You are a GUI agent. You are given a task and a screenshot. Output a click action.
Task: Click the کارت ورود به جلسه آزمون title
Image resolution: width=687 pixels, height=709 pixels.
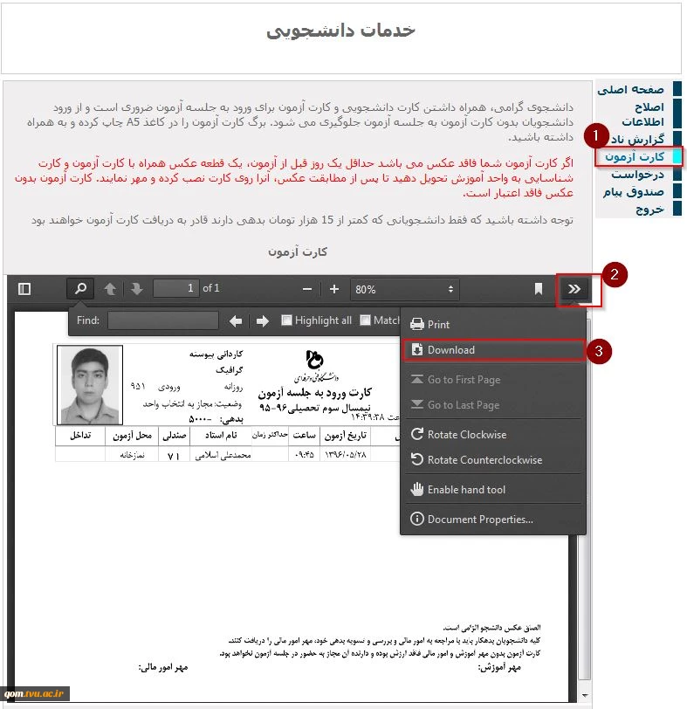pyautogui.click(x=314, y=393)
